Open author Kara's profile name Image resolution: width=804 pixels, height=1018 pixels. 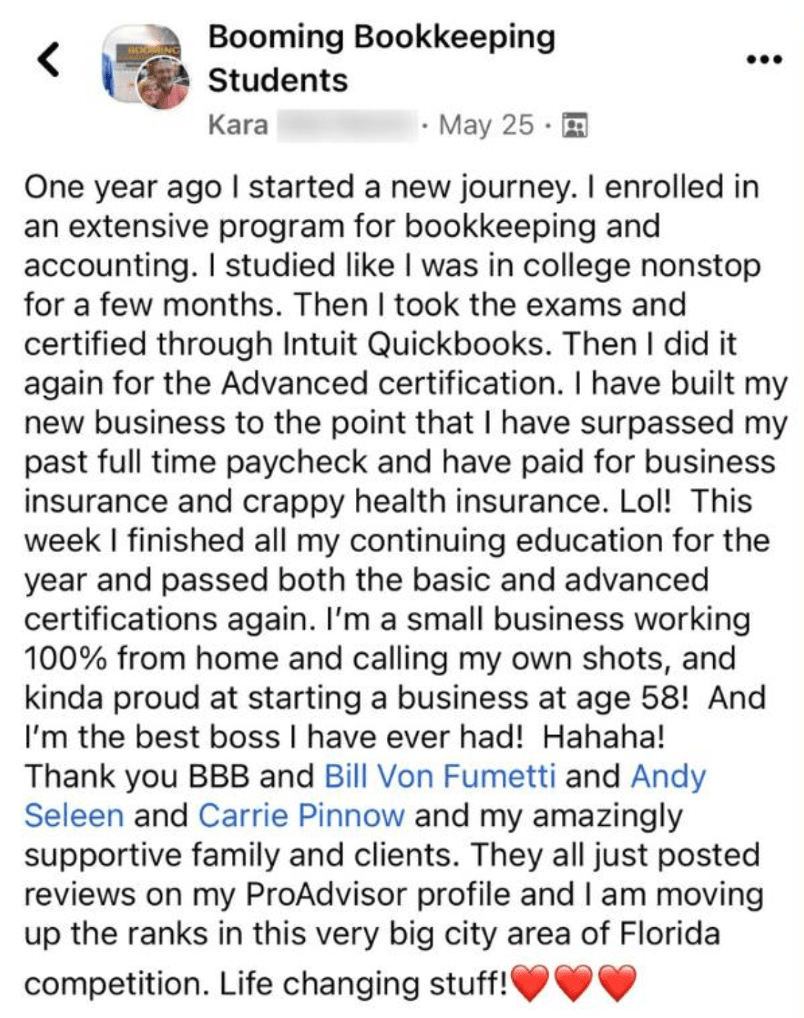pyautogui.click(x=238, y=125)
